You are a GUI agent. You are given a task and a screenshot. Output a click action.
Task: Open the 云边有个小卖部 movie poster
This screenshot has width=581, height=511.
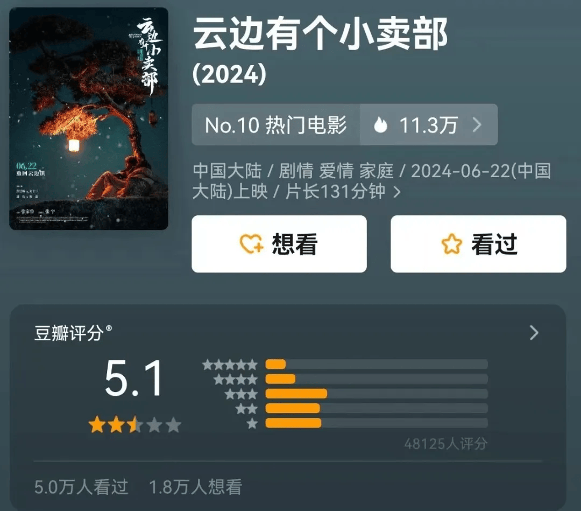(x=89, y=118)
